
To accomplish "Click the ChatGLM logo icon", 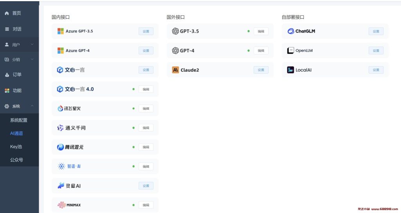I will coord(291,31).
